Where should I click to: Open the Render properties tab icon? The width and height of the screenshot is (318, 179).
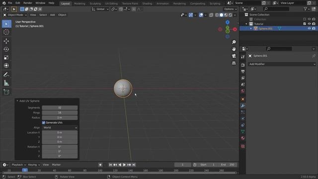tap(243, 65)
